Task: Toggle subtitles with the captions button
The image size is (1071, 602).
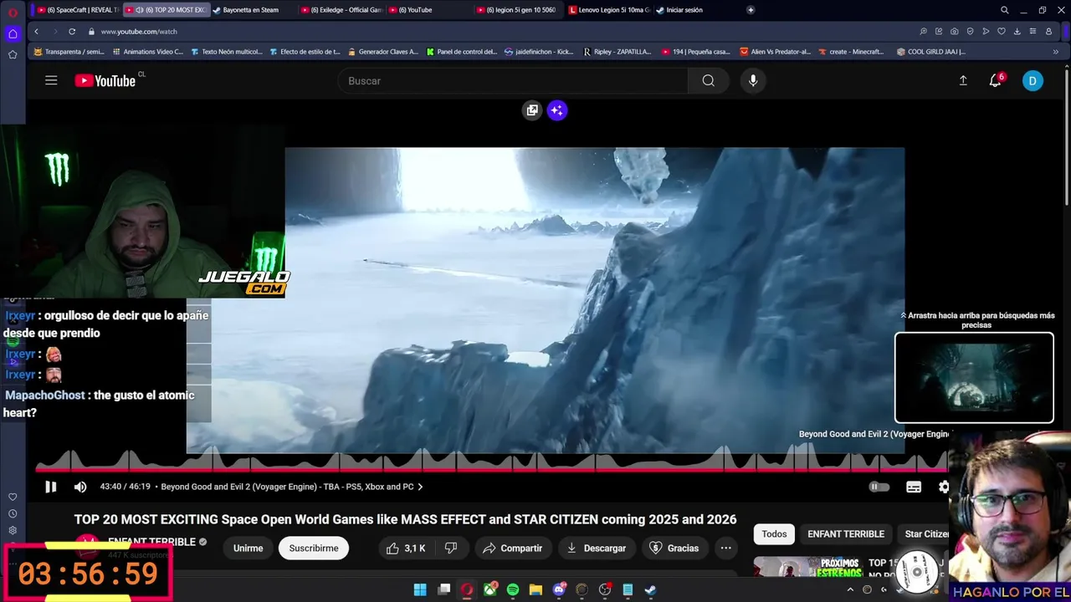Action: tap(914, 487)
